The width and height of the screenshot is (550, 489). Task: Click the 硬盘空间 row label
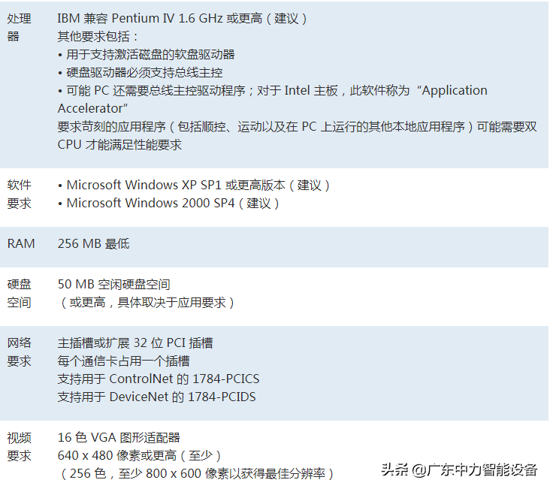(19, 294)
